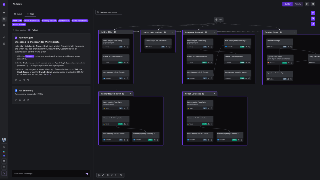The height and width of the screenshot is (180, 320).
Task: Click the save icon next to Activity
Action: (x=307, y=4)
